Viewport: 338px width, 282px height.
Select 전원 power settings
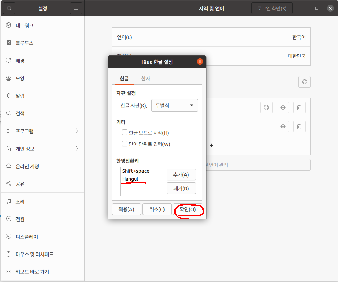(x=43, y=219)
